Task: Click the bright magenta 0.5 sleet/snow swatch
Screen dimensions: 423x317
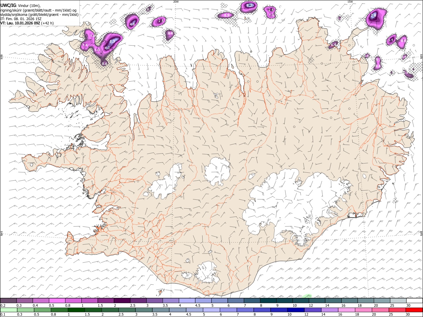Action: pyautogui.click(x=57, y=301)
